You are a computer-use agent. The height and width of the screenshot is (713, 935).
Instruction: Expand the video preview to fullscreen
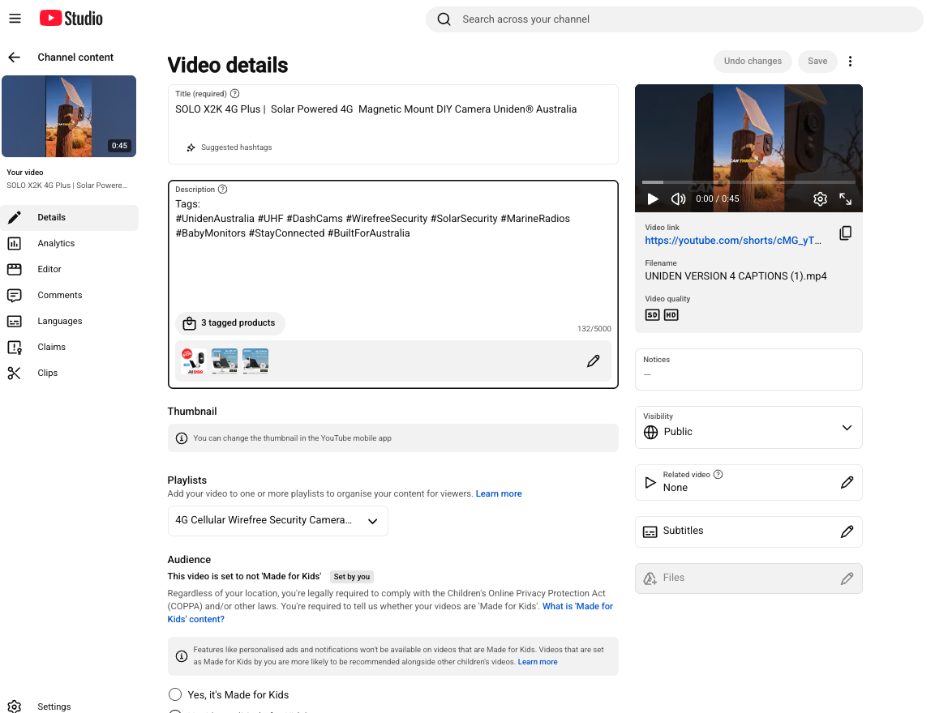click(846, 199)
